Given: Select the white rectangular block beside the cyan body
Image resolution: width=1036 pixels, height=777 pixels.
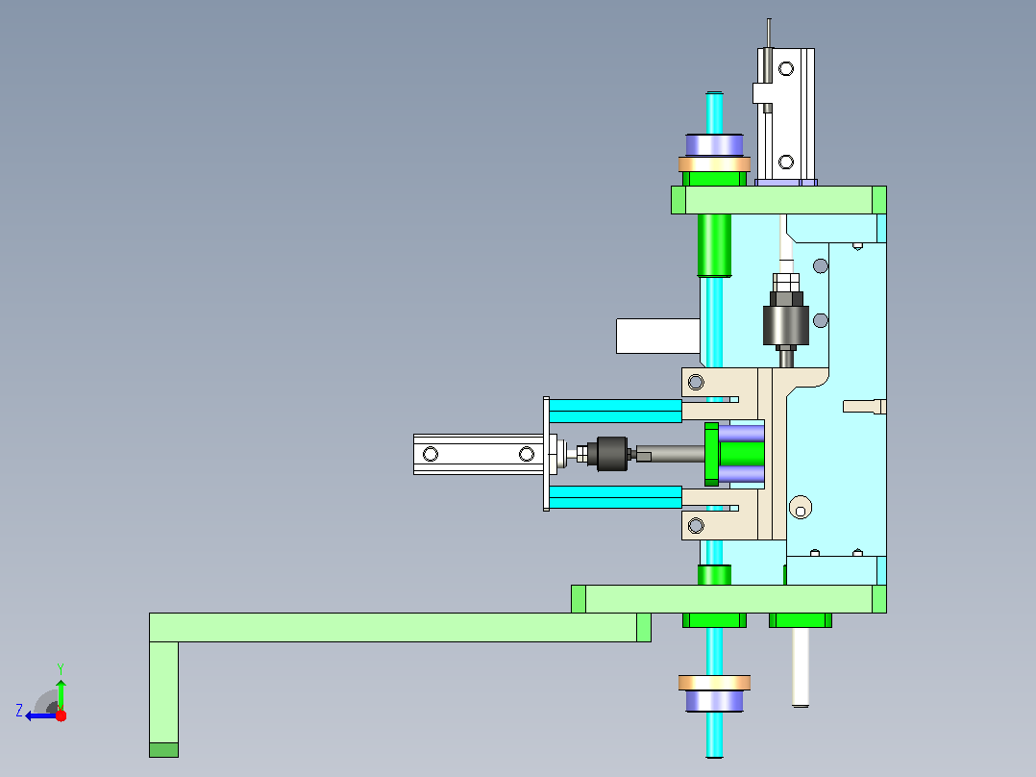Looking at the screenshot, I should (x=657, y=336).
